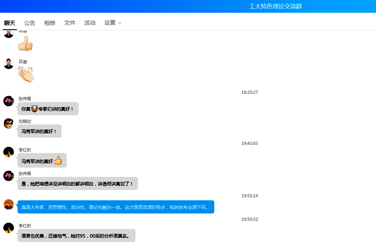
Task: Click the clapping hands sticker
Action: tap(25, 74)
